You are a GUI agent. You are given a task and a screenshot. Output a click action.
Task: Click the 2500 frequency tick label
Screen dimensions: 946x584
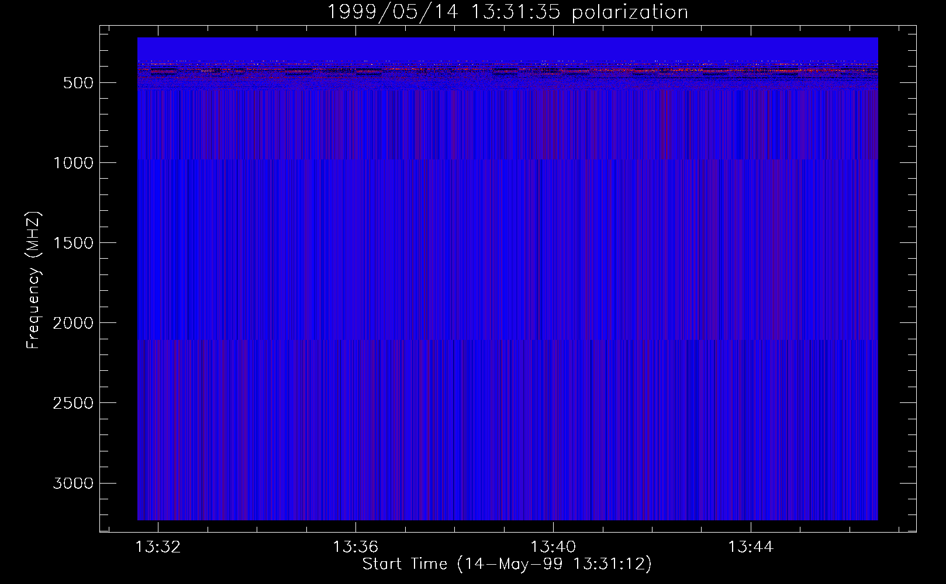73,403
